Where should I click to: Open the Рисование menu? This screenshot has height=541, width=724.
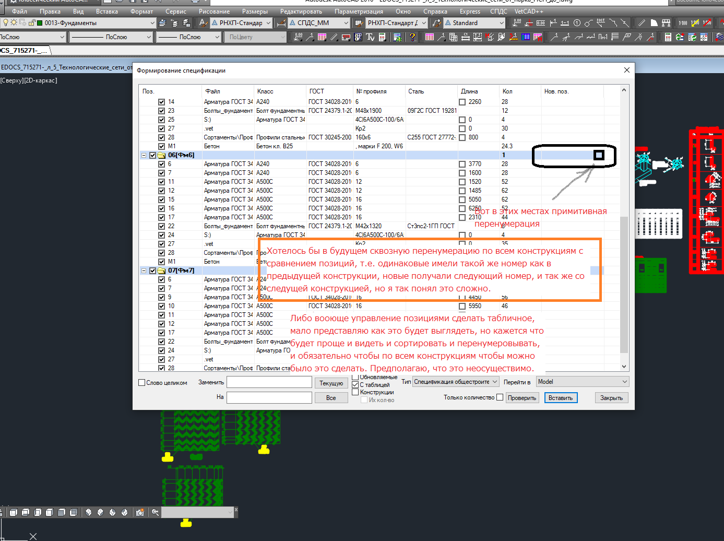click(x=215, y=11)
